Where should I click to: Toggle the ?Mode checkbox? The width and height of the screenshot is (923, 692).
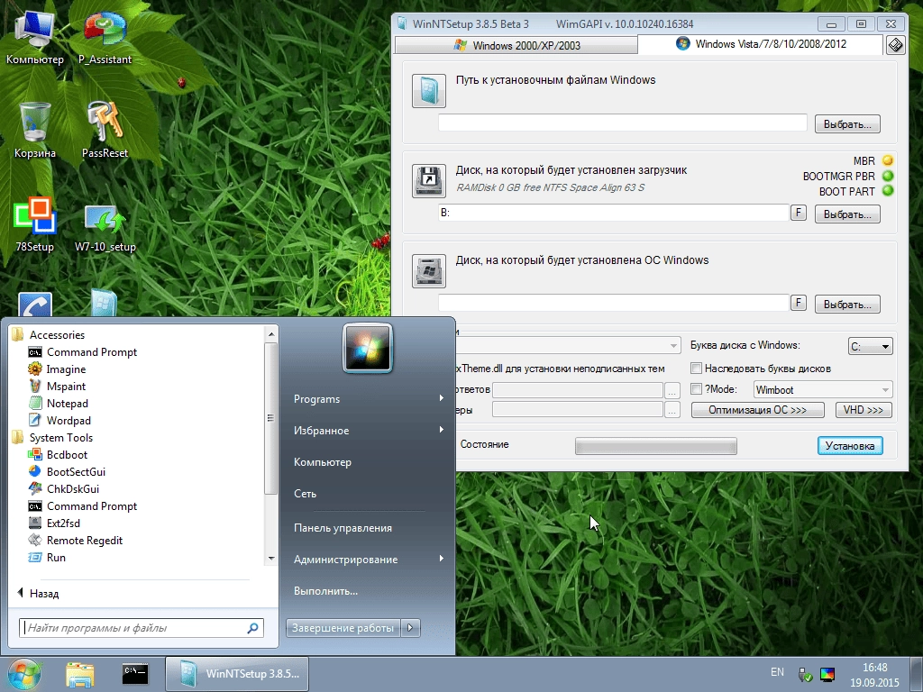pyautogui.click(x=696, y=389)
